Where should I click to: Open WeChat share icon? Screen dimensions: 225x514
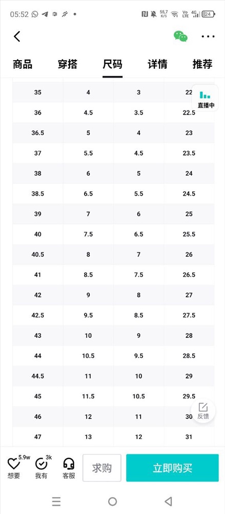point(180,36)
